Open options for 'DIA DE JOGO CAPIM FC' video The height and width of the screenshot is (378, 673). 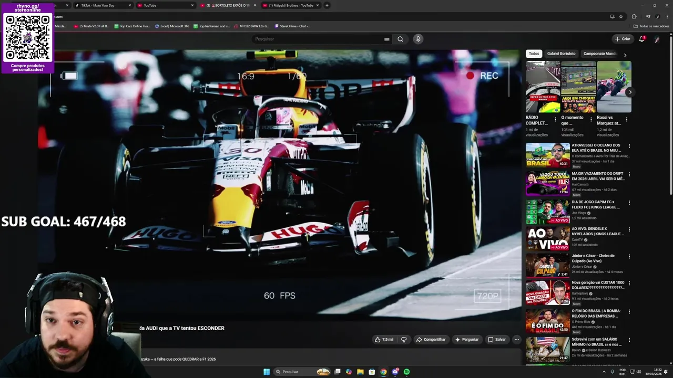[629, 203]
